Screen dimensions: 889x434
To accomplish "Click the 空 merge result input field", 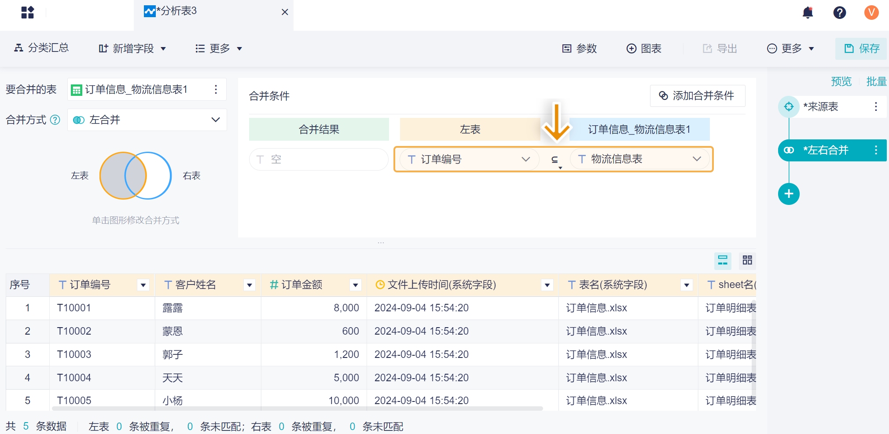I will coord(318,159).
